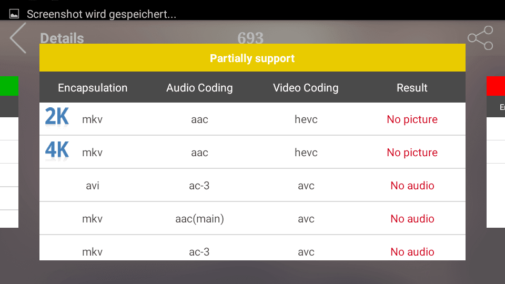Tap the Details title text
505x284 pixels.
click(x=62, y=38)
